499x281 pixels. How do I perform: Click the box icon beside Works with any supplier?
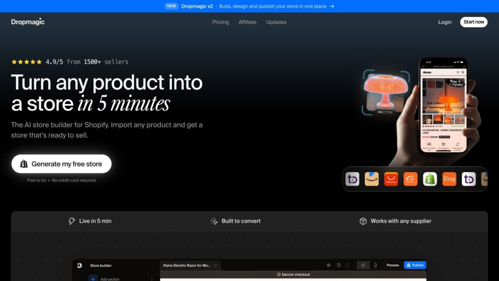point(363,221)
